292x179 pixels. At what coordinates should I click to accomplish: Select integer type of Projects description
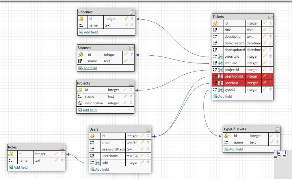click(x=114, y=103)
